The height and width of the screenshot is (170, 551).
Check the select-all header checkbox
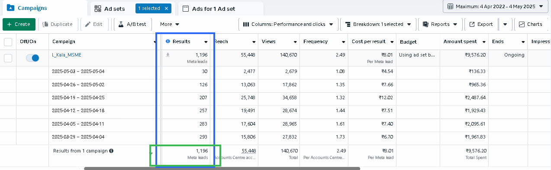8,42
